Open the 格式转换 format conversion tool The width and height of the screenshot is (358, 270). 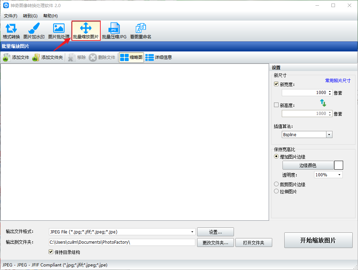pos(11,31)
